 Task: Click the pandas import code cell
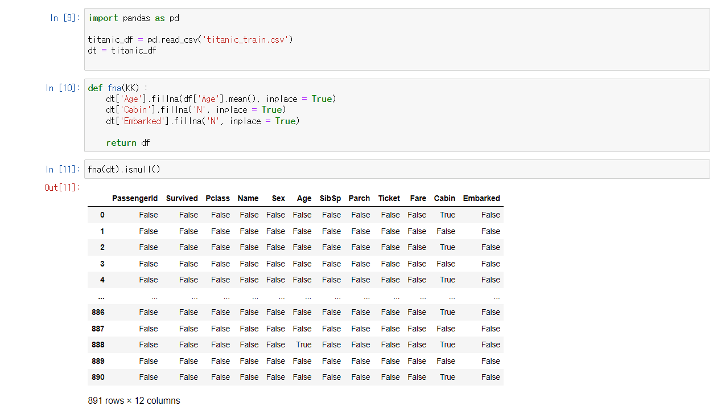tap(397, 39)
